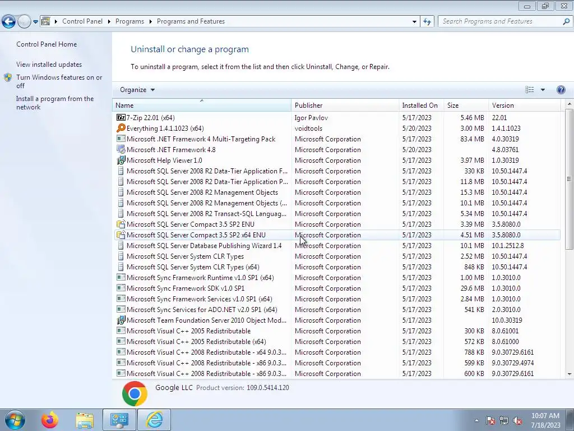This screenshot has height=431, width=574.
Task: Sort by the Installed On column header
Action: click(x=421, y=105)
